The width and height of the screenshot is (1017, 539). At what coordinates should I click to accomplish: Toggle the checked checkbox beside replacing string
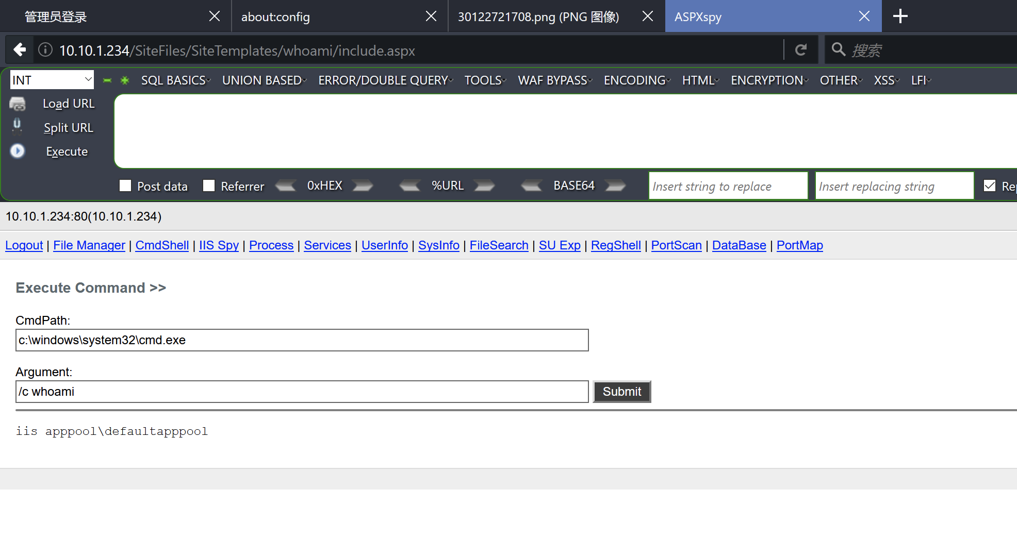tap(990, 186)
